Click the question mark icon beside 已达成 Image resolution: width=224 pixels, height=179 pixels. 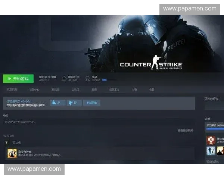[6, 142]
